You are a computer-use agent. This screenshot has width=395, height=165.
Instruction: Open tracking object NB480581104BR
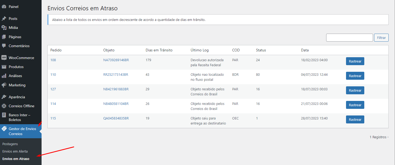tap(116, 104)
